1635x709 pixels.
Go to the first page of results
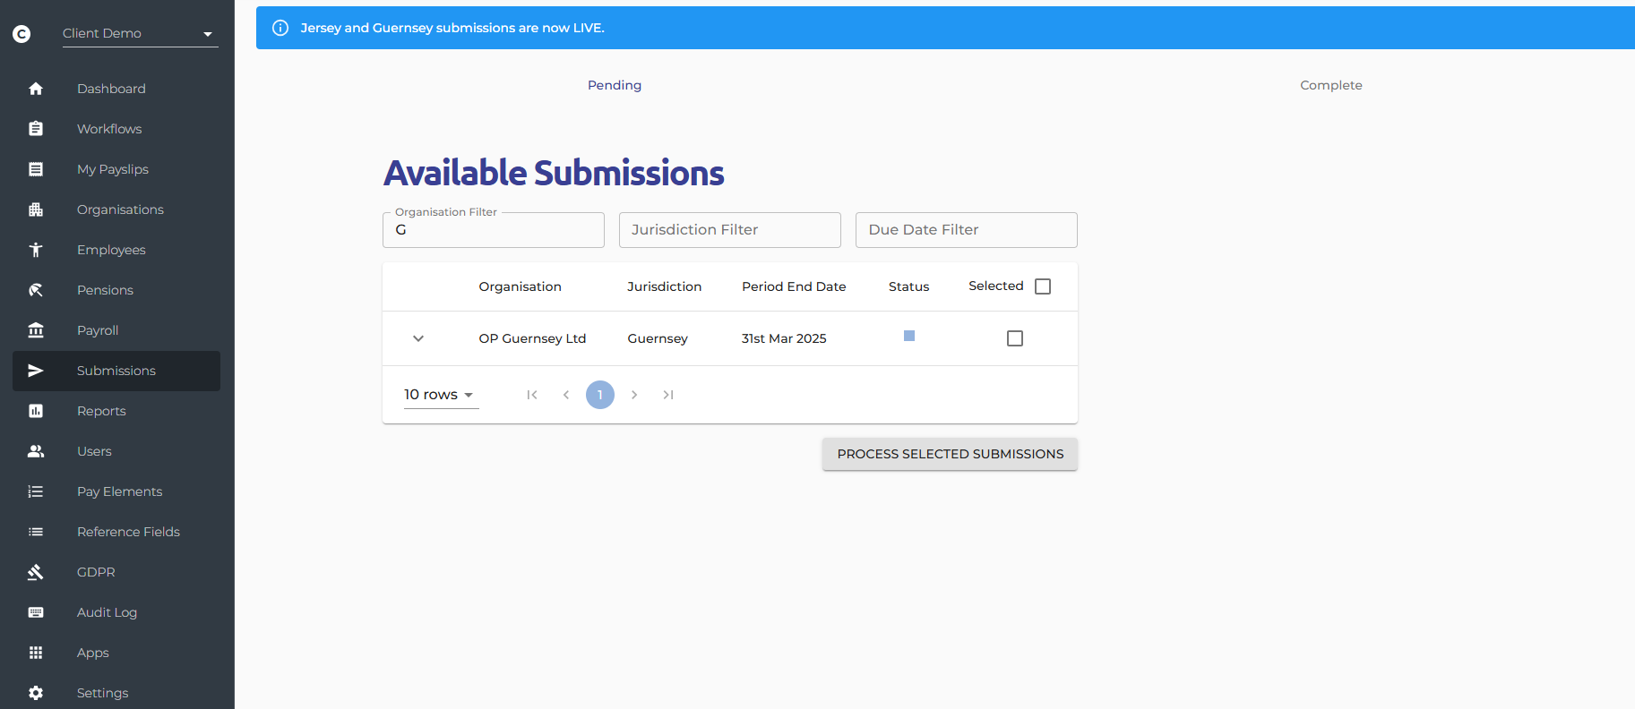click(532, 395)
